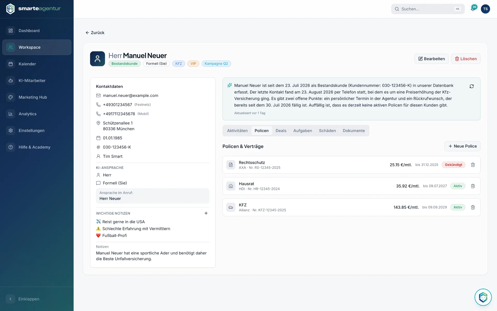
Task: Select the Policen tab
Action: tap(262, 131)
